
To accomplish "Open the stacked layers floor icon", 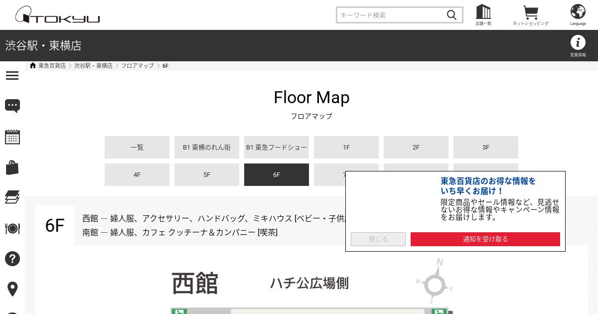I will point(12,197).
